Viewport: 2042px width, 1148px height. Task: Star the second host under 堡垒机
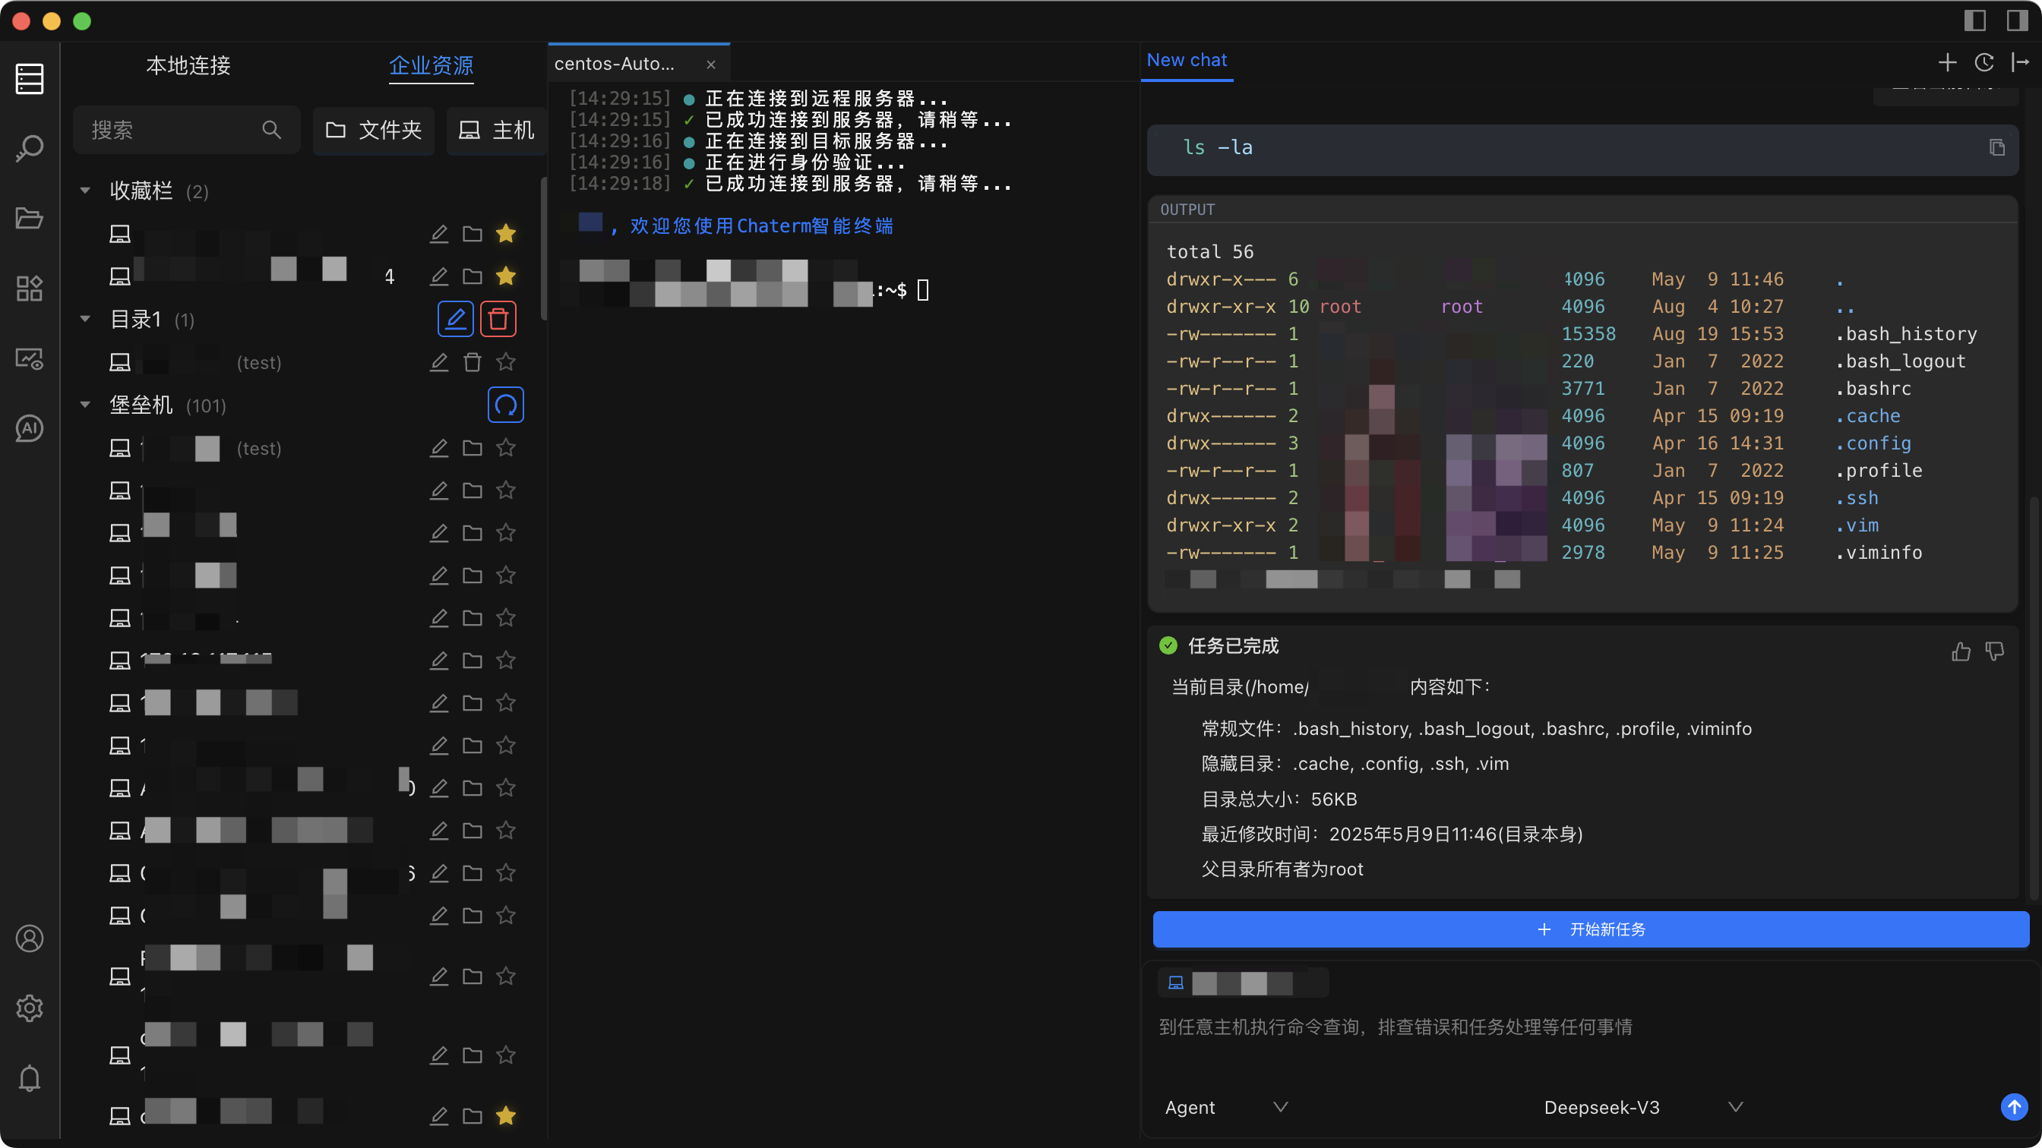pyautogui.click(x=506, y=490)
